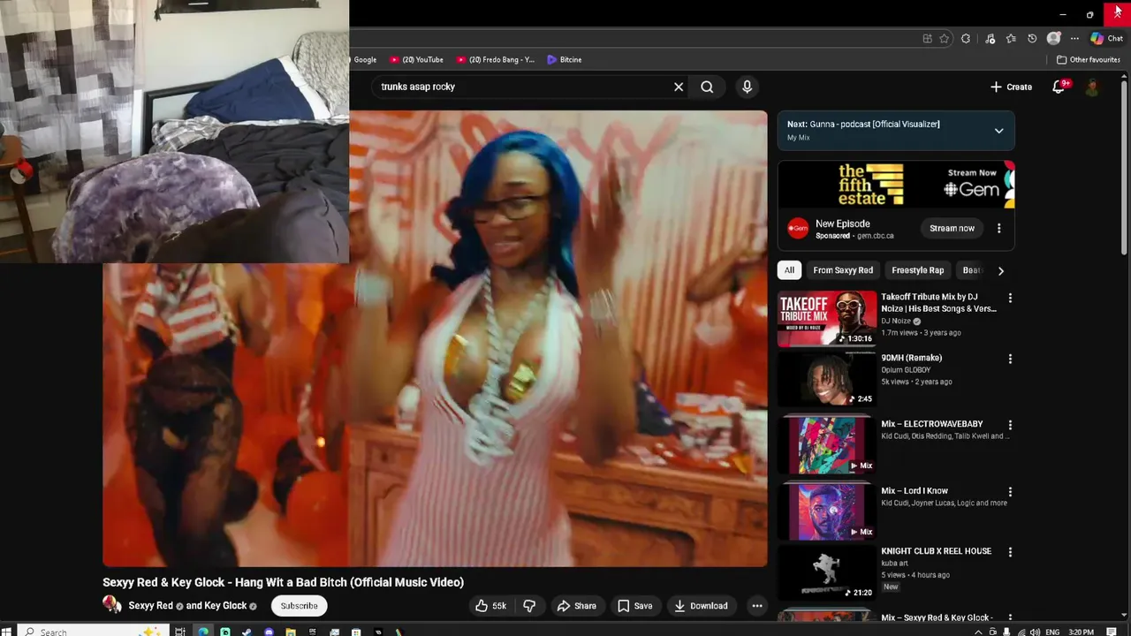Open the Edge favourites list icon

[1011, 39]
